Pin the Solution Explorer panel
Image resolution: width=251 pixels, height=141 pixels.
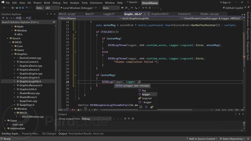coord(51,14)
